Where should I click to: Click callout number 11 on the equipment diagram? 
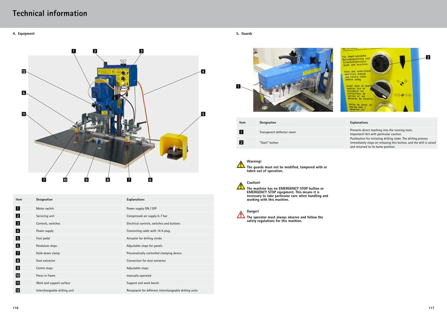[24, 114]
